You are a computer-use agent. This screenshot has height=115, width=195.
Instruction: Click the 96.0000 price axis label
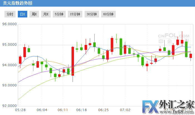coord(9,24)
